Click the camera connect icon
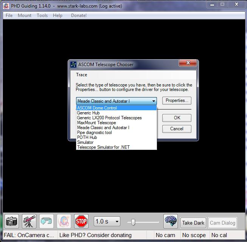This screenshot has height=242, width=247. pyautogui.click(x=12, y=221)
